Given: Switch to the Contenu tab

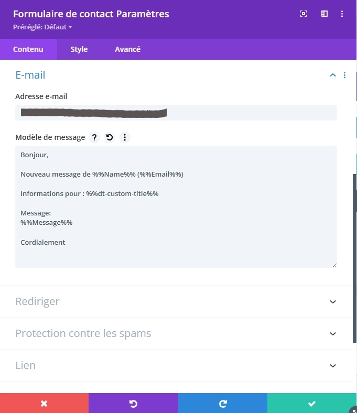Looking at the screenshot, I should click(x=28, y=49).
